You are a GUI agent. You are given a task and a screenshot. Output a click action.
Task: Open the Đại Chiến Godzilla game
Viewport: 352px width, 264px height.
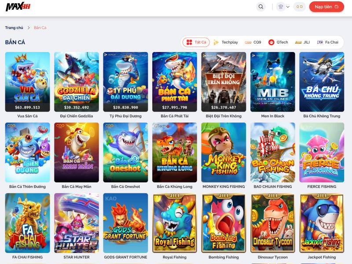pyautogui.click(x=77, y=82)
